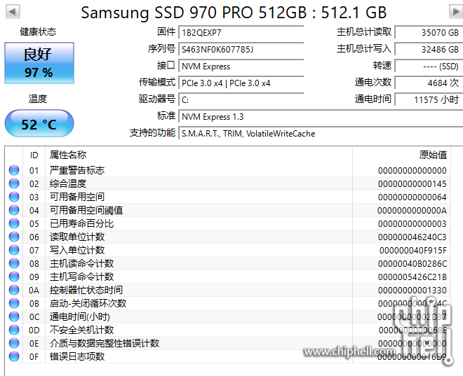Select the serial number field
Image resolution: width=463 pixels, height=376 pixels.
click(x=241, y=49)
